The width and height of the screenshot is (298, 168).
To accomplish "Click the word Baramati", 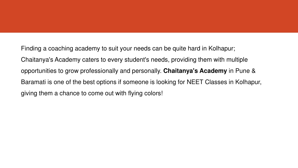I will (x=33, y=82).
